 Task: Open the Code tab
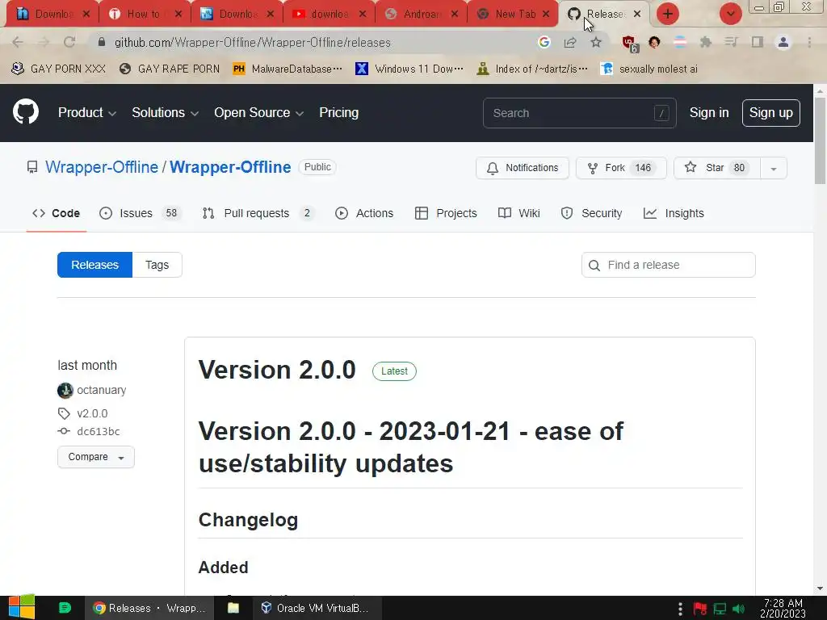tap(56, 213)
